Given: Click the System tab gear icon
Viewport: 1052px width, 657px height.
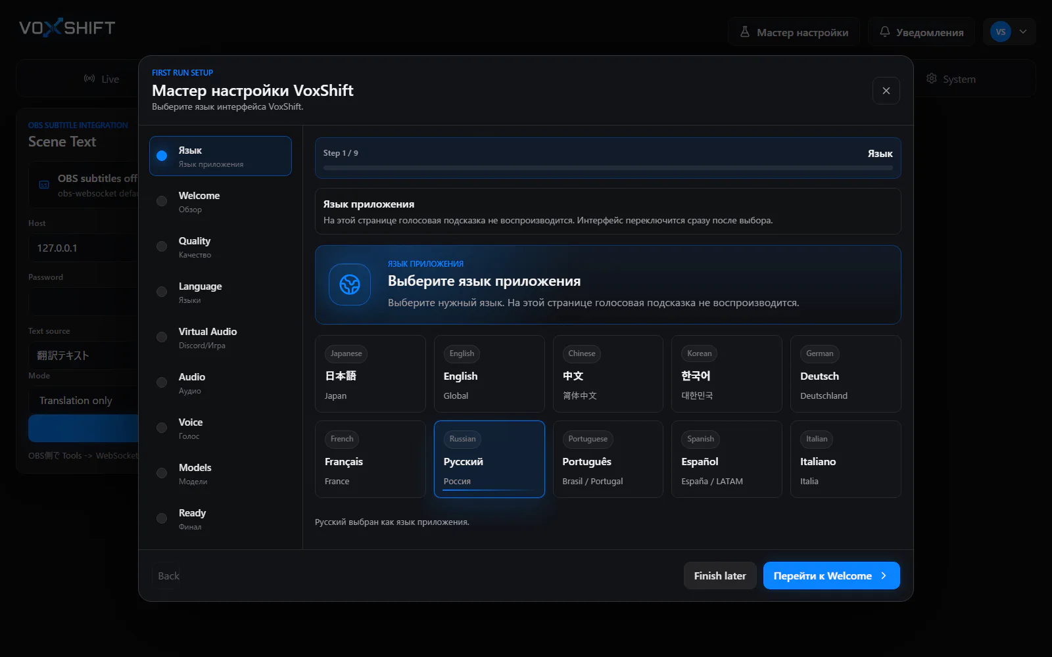Looking at the screenshot, I should tap(932, 79).
